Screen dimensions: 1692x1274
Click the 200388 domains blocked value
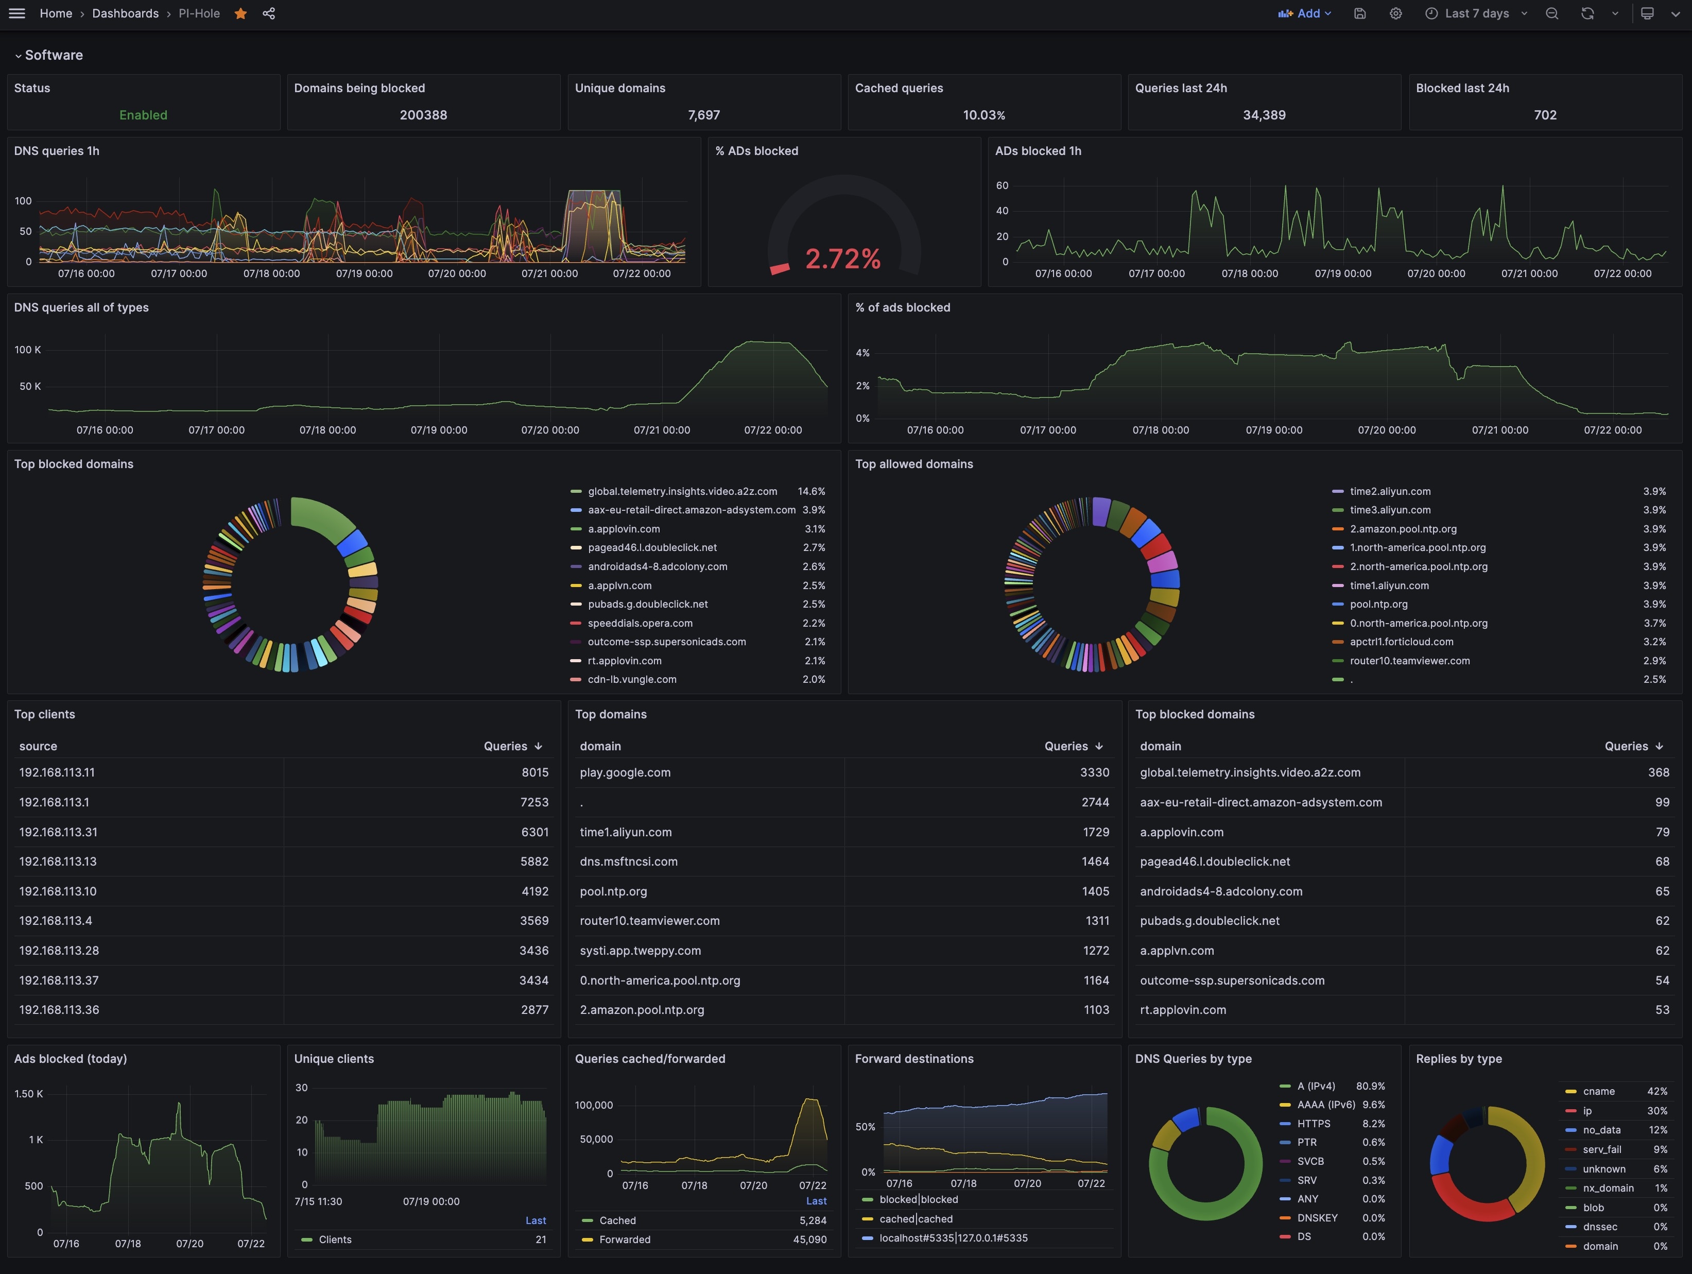423,115
